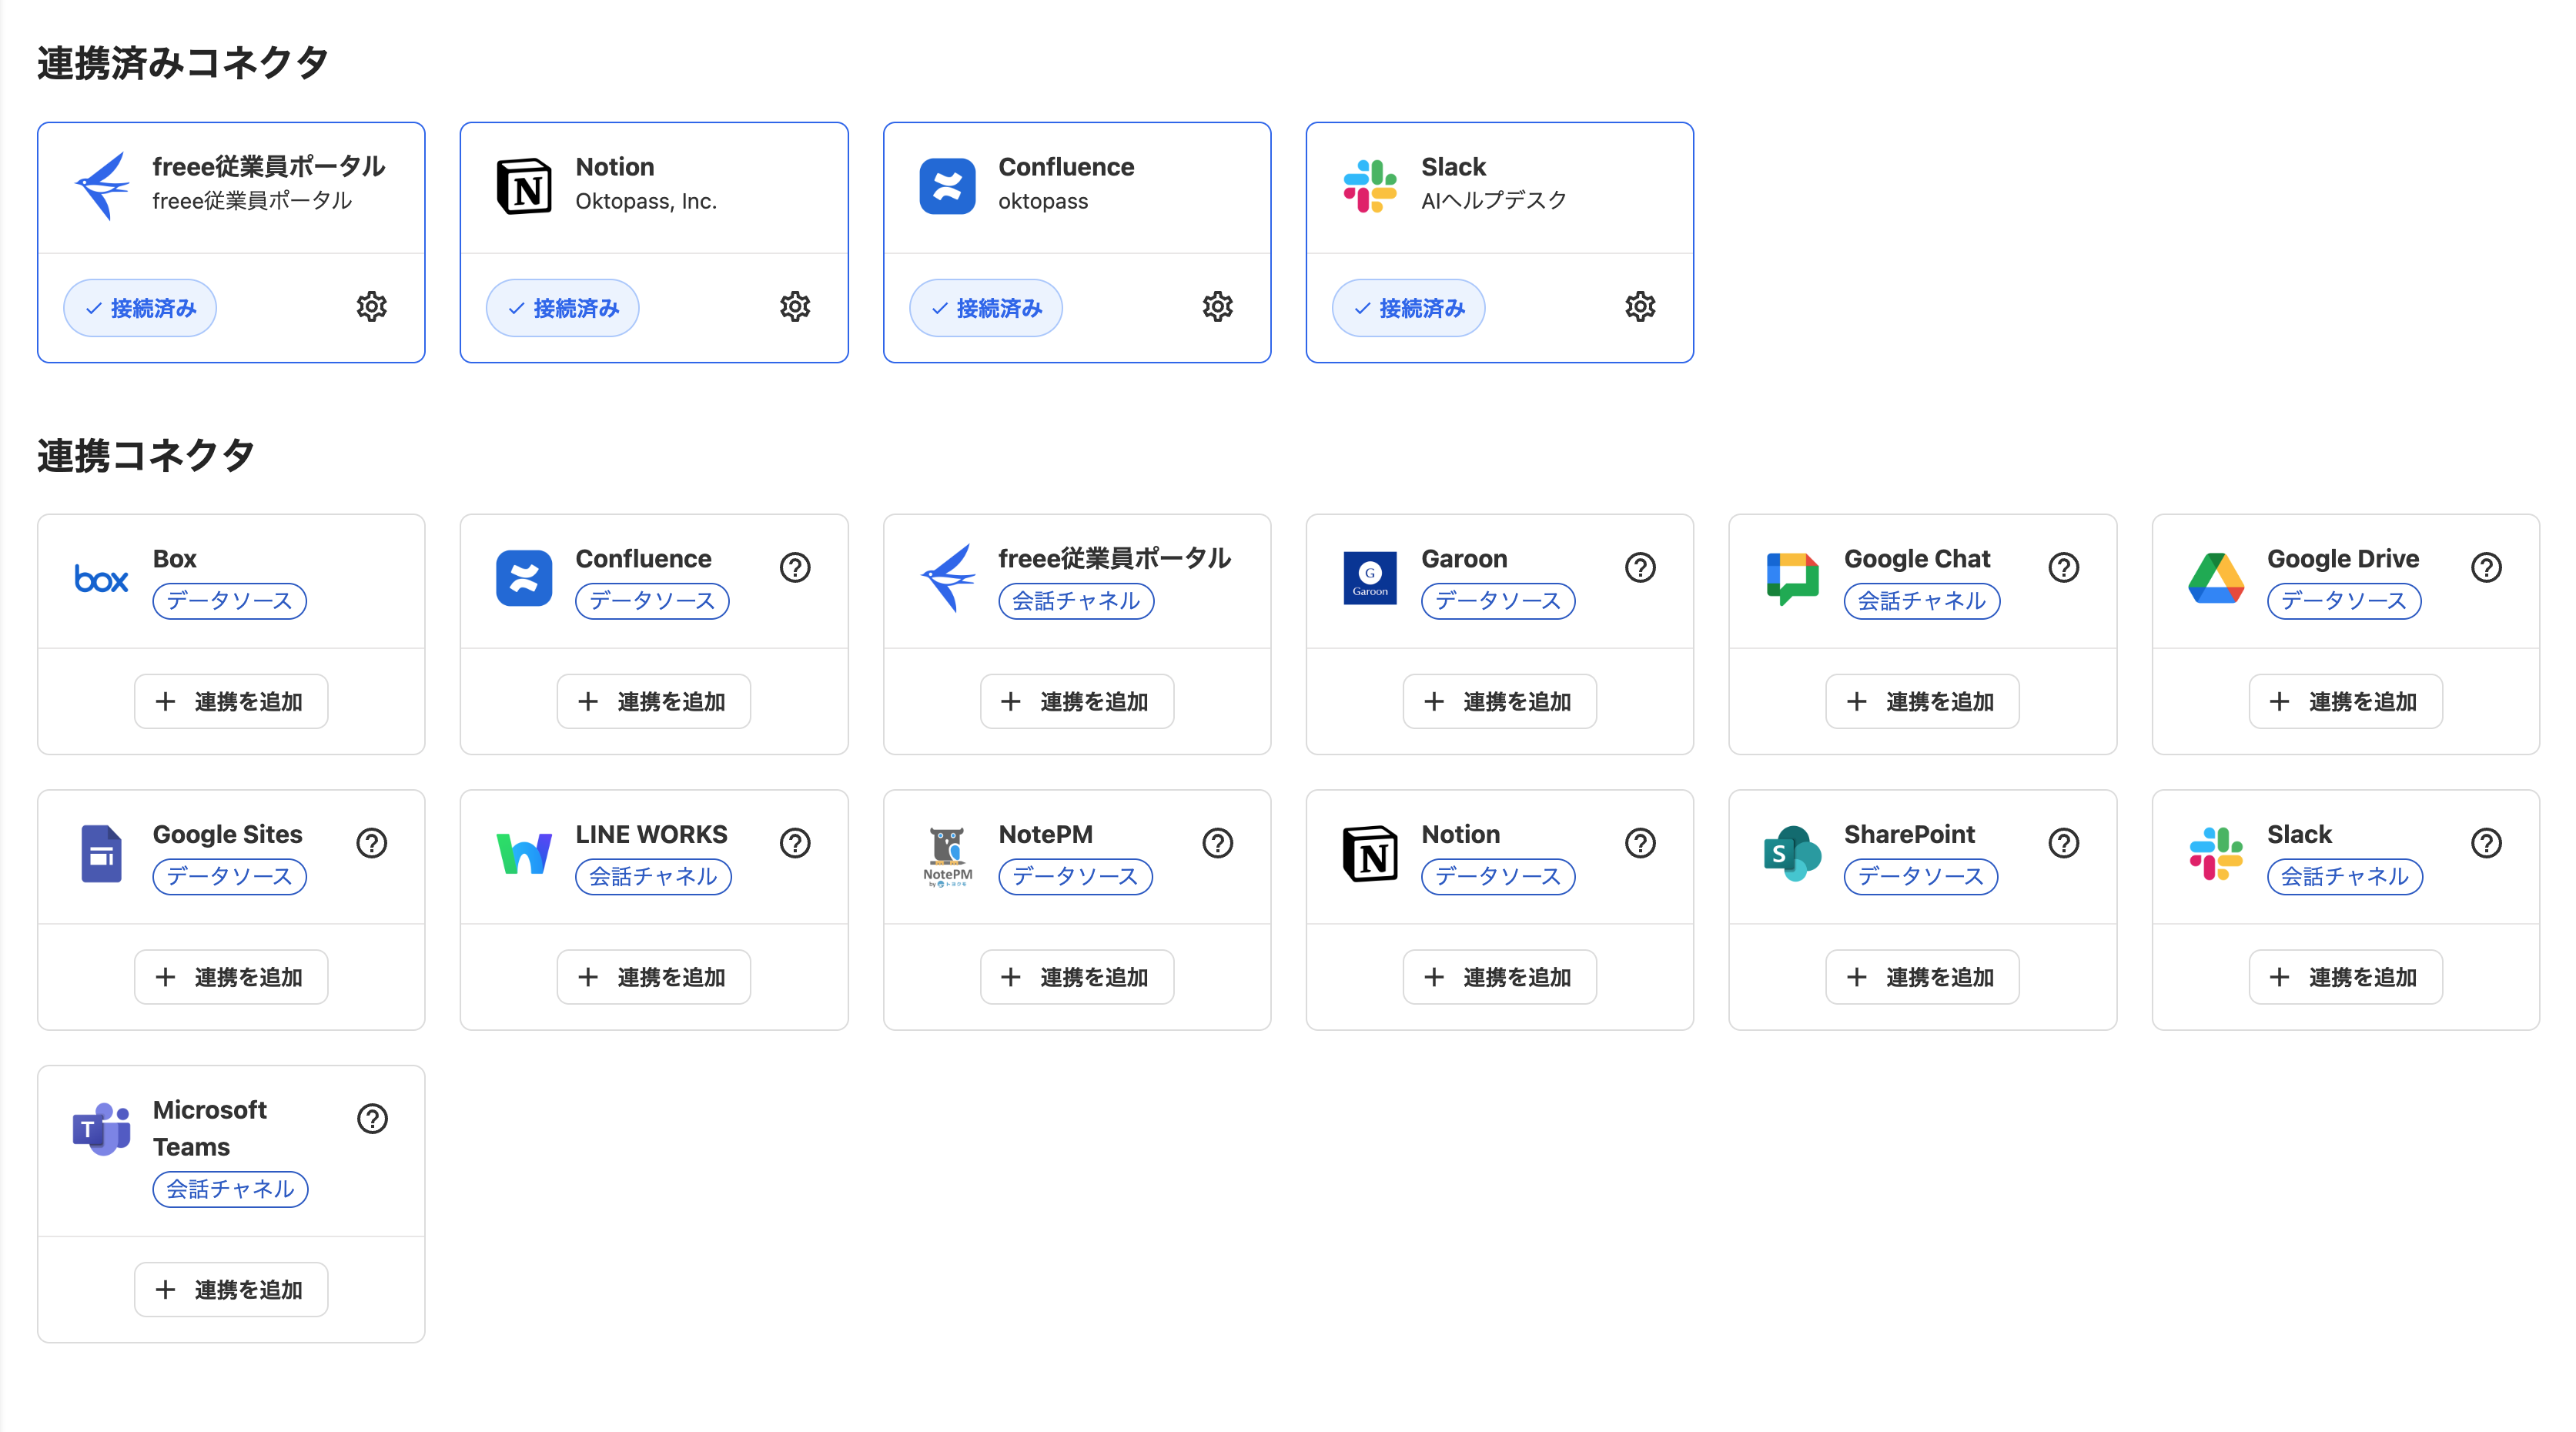Open help icon on Google Drive card
Image resolution: width=2576 pixels, height=1432 pixels.
(x=2486, y=568)
